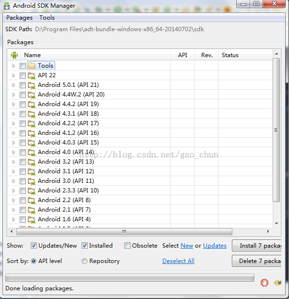Open the Packages menu
The image size is (289, 299).
19,18
